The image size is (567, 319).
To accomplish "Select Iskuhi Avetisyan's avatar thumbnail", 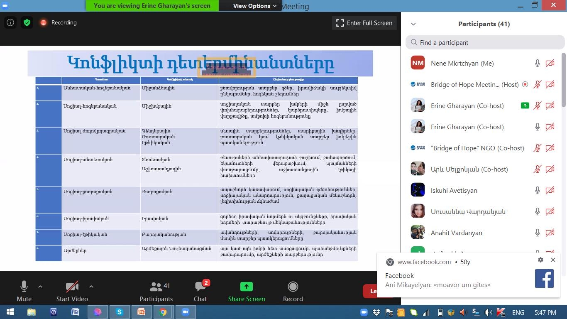I will (418, 190).
